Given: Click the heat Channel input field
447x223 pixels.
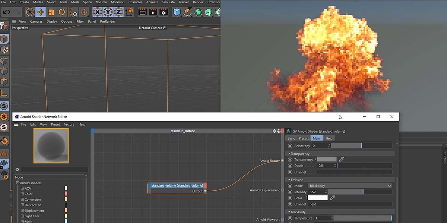Looking at the screenshot, I should pos(350,204).
